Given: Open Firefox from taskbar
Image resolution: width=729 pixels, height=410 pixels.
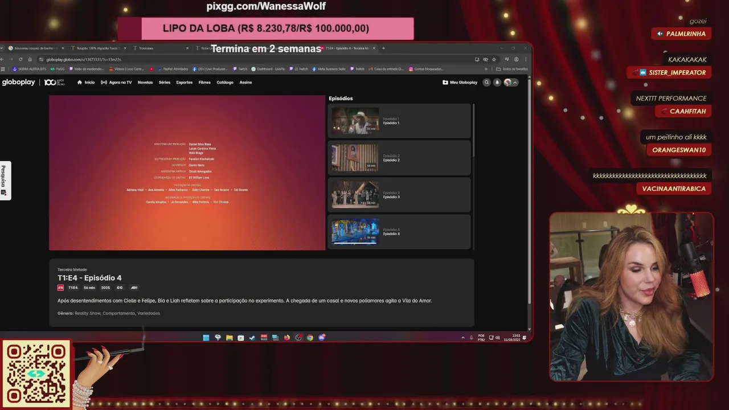Looking at the screenshot, I should (x=287, y=338).
